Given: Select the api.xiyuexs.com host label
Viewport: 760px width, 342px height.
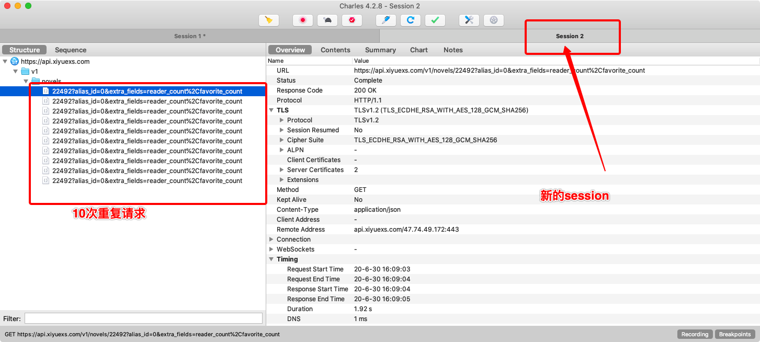Looking at the screenshot, I should pyautogui.click(x=55, y=61).
